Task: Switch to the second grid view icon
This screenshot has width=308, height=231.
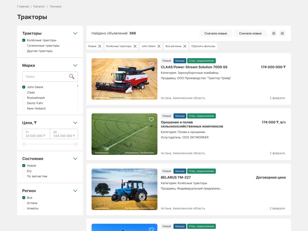Action: (x=282, y=33)
